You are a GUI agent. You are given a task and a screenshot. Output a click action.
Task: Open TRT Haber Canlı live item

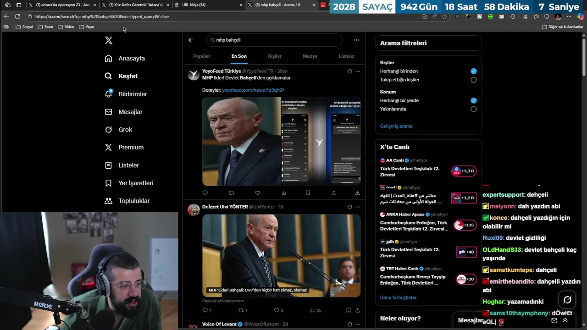[428, 276]
